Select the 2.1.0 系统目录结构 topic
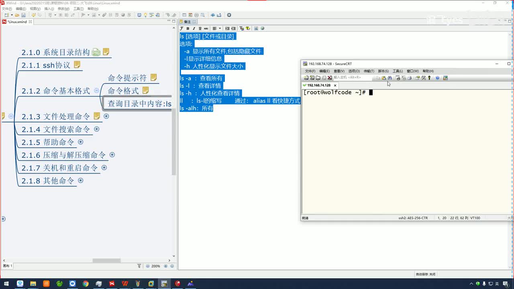The image size is (514, 289). tap(56, 52)
